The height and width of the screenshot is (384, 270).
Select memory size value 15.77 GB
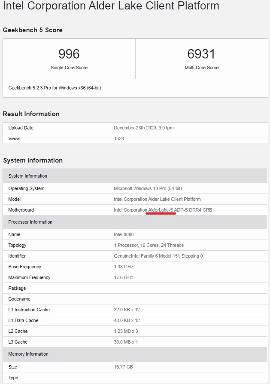124,367
